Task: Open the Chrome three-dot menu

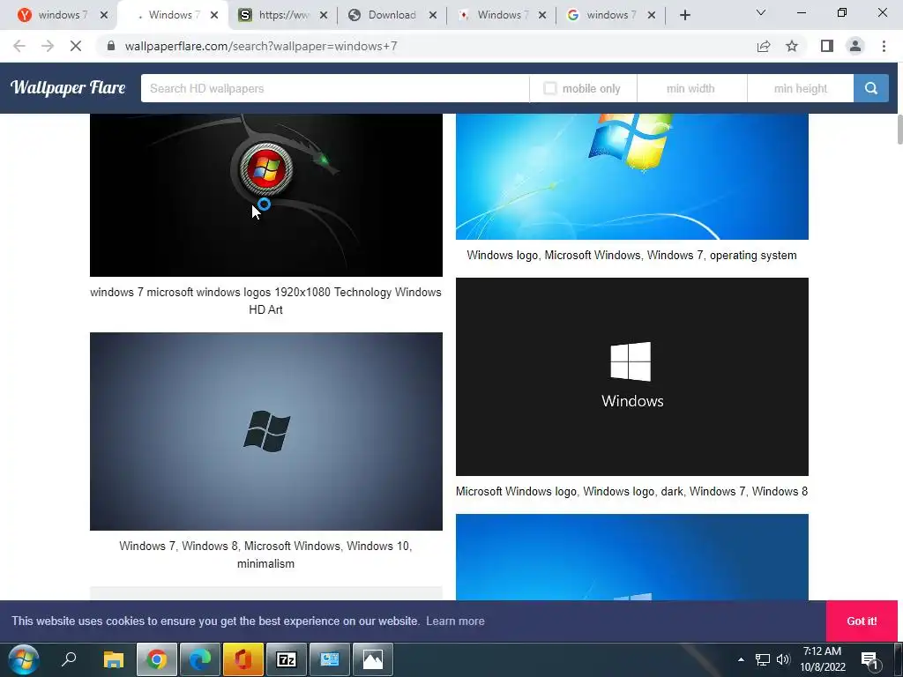Action: [x=884, y=46]
